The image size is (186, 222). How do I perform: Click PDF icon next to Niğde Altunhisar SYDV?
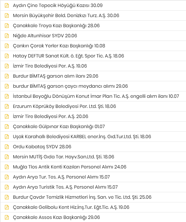[7, 36]
